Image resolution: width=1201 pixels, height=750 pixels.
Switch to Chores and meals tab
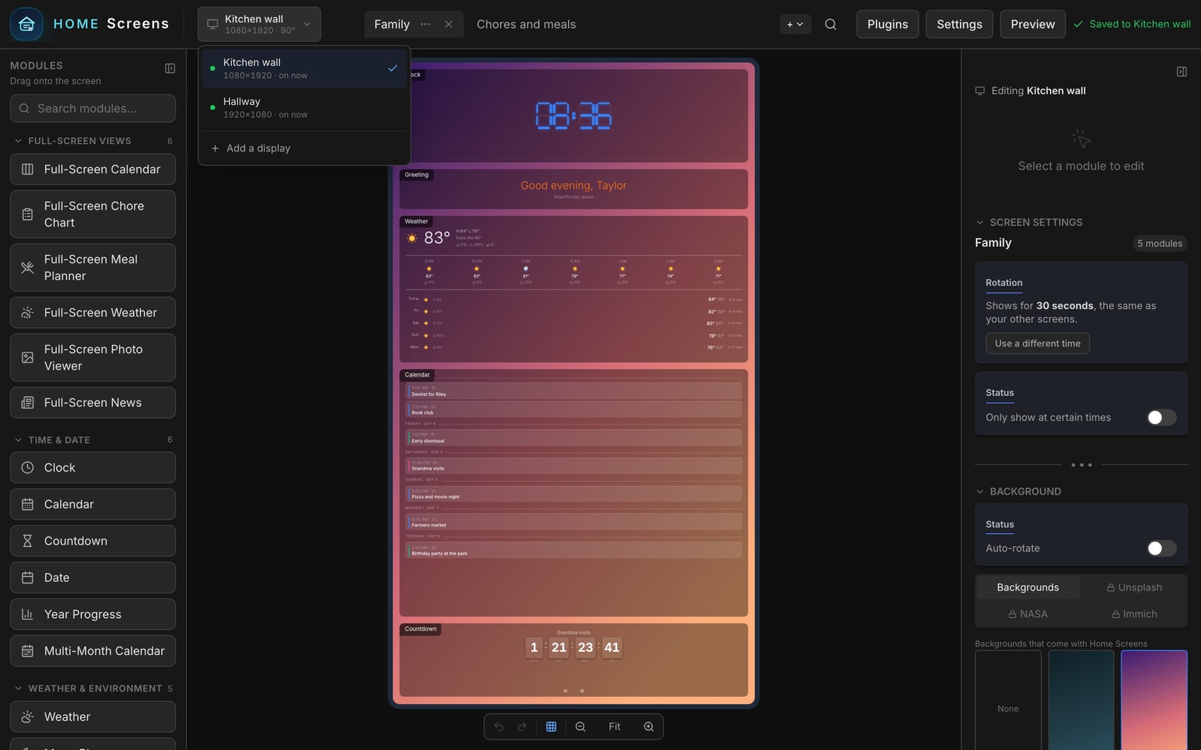pos(526,24)
